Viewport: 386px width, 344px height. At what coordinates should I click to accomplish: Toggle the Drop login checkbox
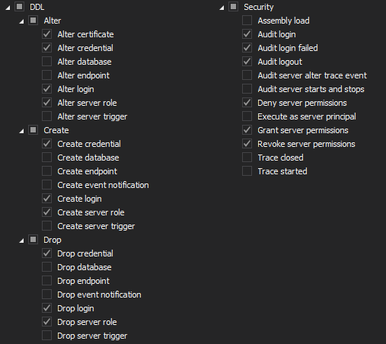pyautogui.click(x=46, y=308)
